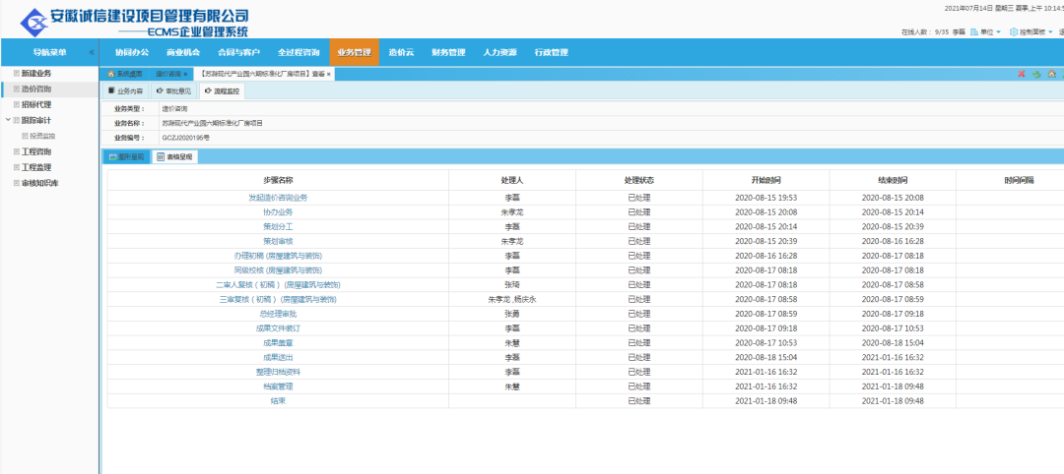Click the green refresh icon in tab bar
The image size is (1064, 474).
tap(1036, 74)
